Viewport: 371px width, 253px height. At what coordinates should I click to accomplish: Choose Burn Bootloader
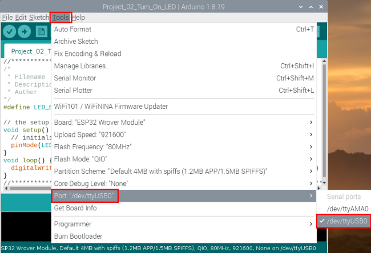tap(184, 236)
